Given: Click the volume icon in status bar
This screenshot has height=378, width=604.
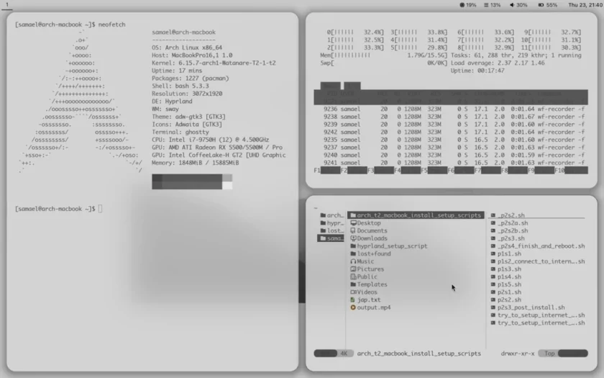Looking at the screenshot, I should click(513, 4).
